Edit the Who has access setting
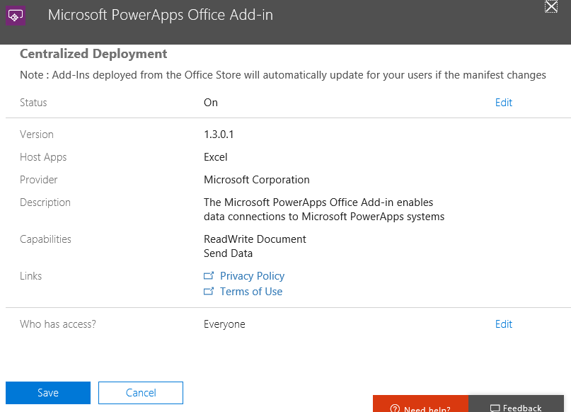Screen dimensions: 571x412 [503, 324]
